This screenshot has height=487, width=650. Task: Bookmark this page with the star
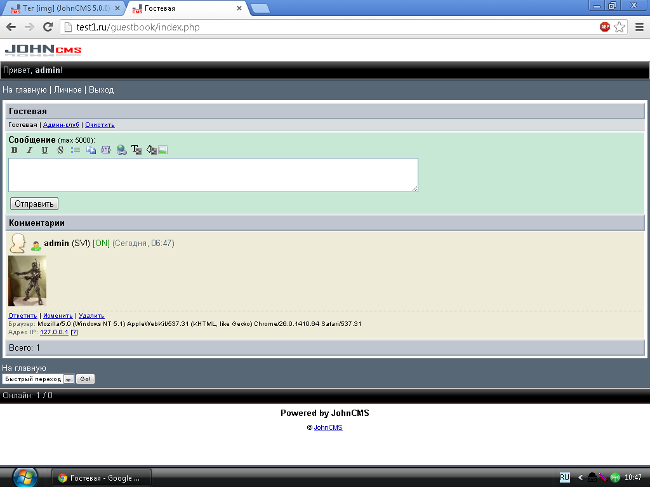point(620,27)
